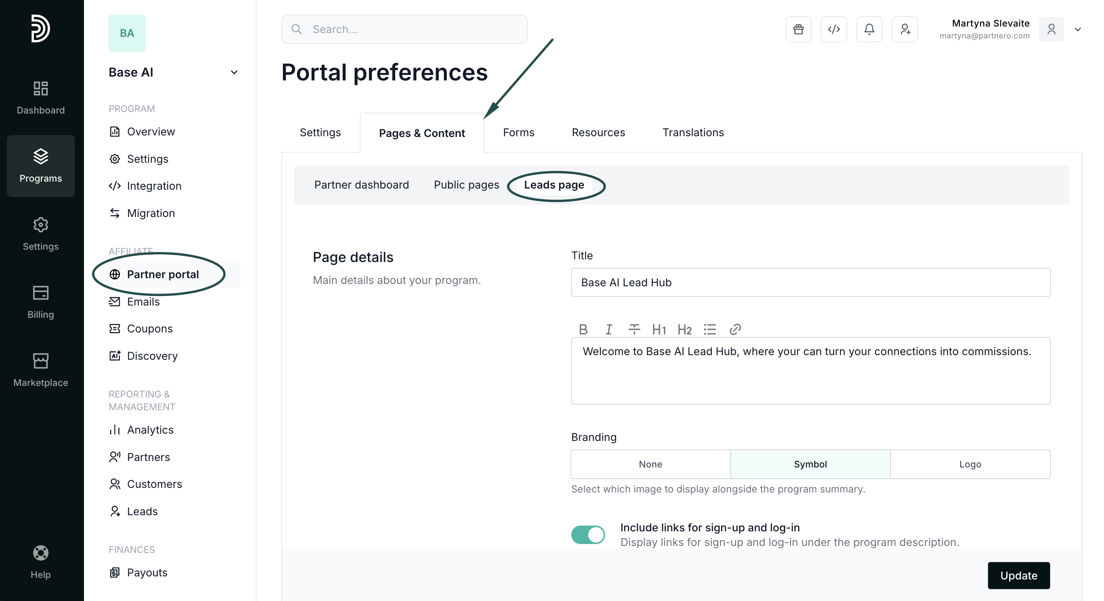This screenshot has width=1104, height=601.
Task: Apply H1 heading style in editor
Action: [659, 329]
